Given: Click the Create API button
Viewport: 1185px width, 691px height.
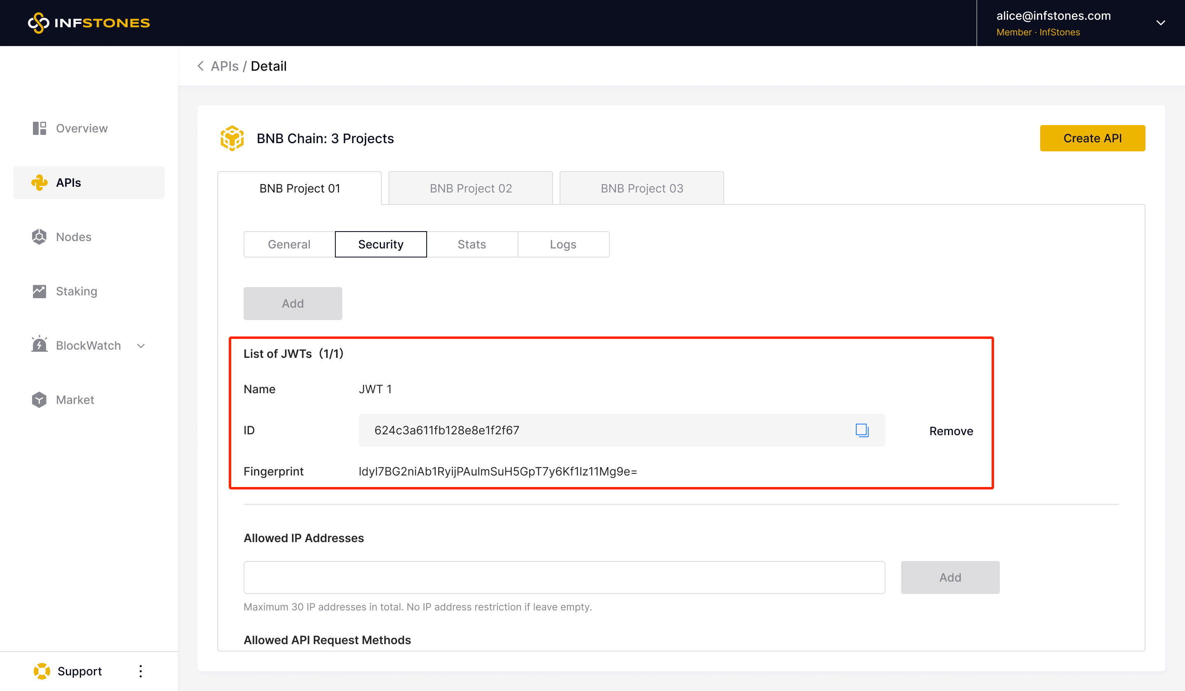Looking at the screenshot, I should 1092,138.
